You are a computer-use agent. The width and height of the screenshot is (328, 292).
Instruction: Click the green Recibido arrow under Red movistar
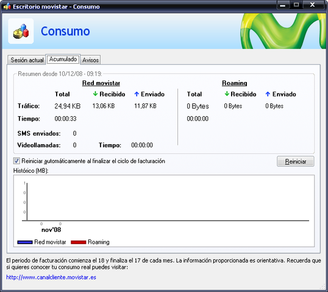[x=95, y=94]
